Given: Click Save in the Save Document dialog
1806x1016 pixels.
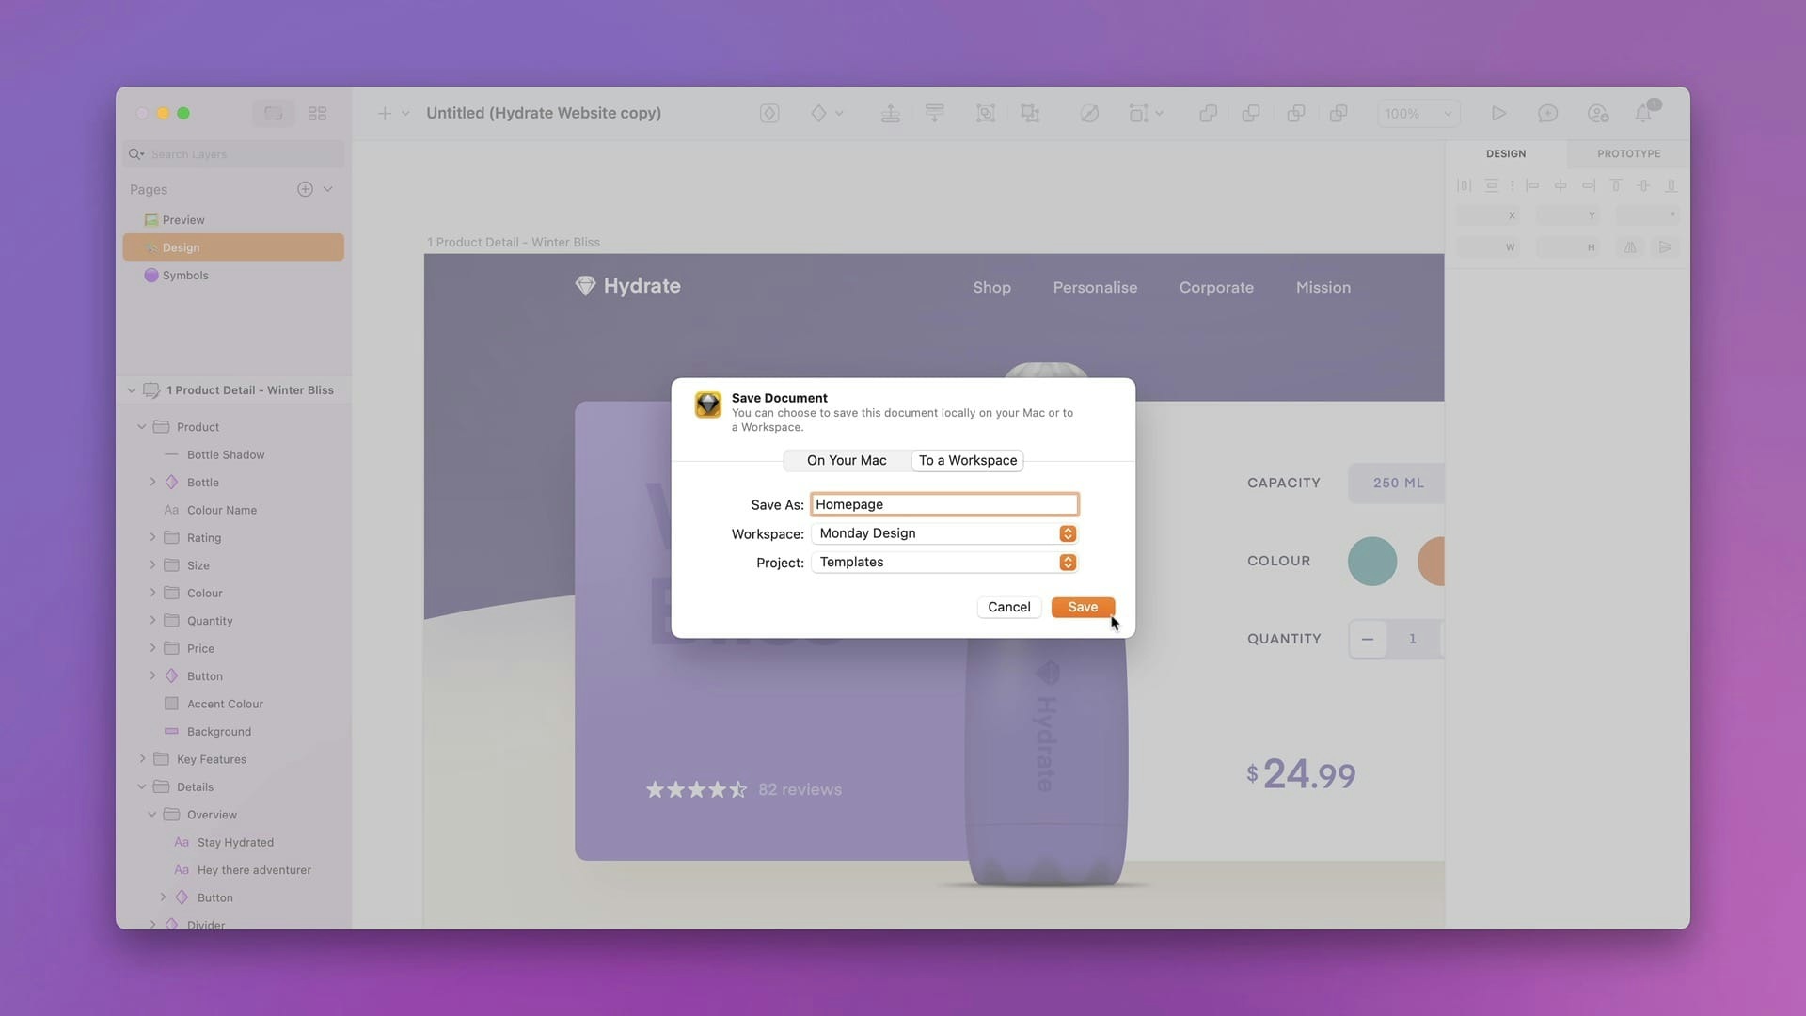Looking at the screenshot, I should pos(1083,607).
